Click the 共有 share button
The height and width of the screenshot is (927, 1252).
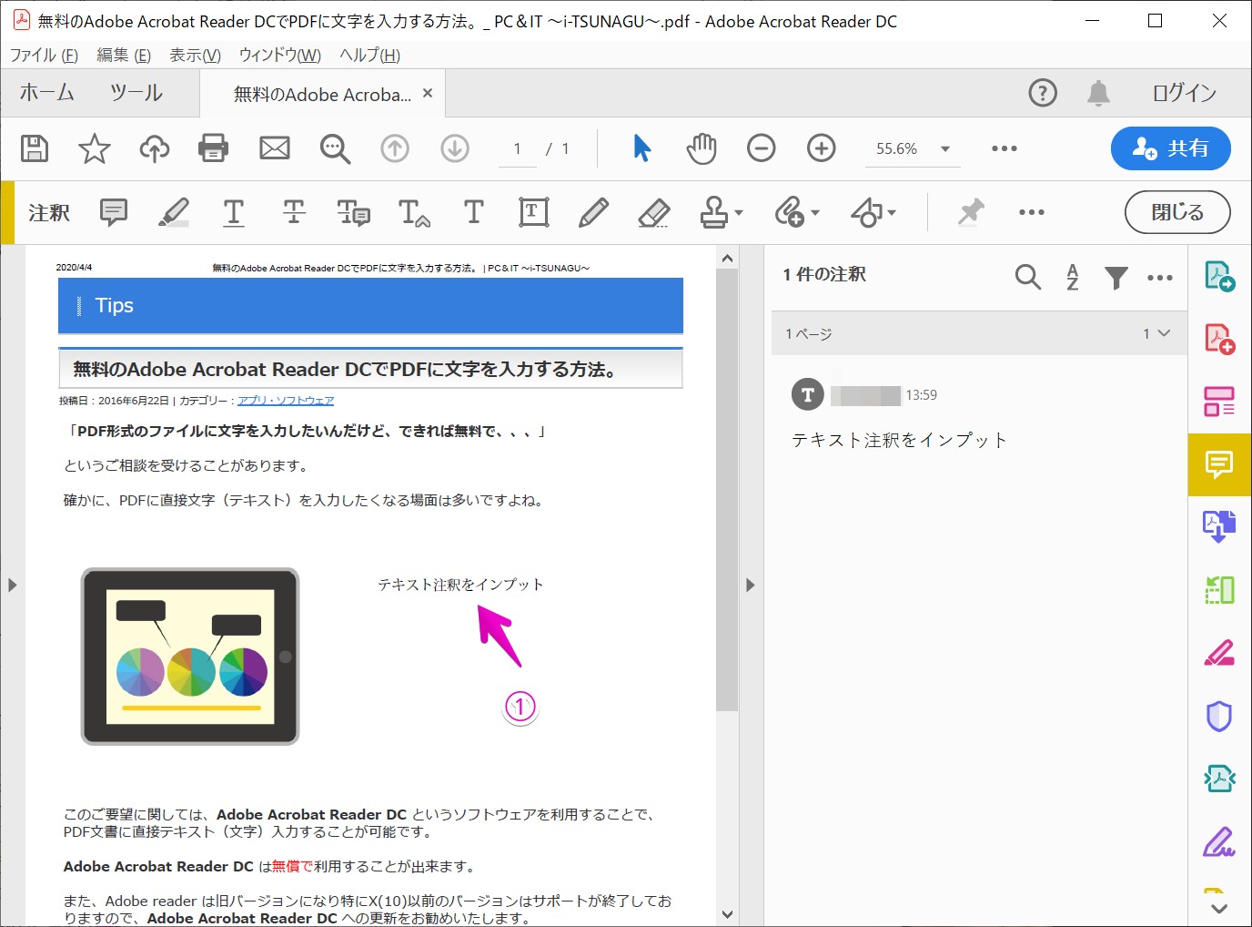[1170, 148]
